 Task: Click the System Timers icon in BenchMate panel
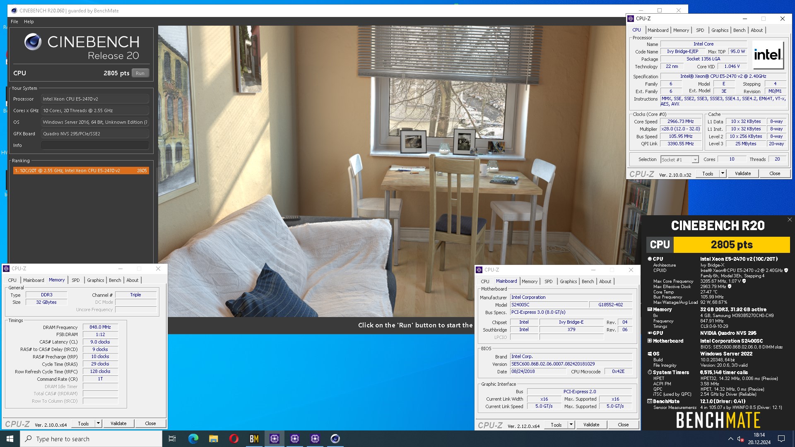click(650, 372)
